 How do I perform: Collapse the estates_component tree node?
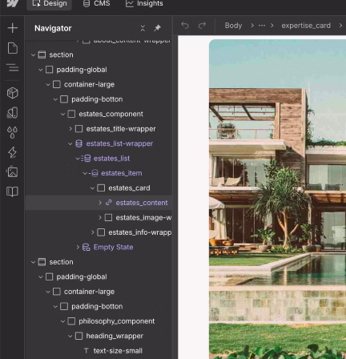click(x=62, y=114)
